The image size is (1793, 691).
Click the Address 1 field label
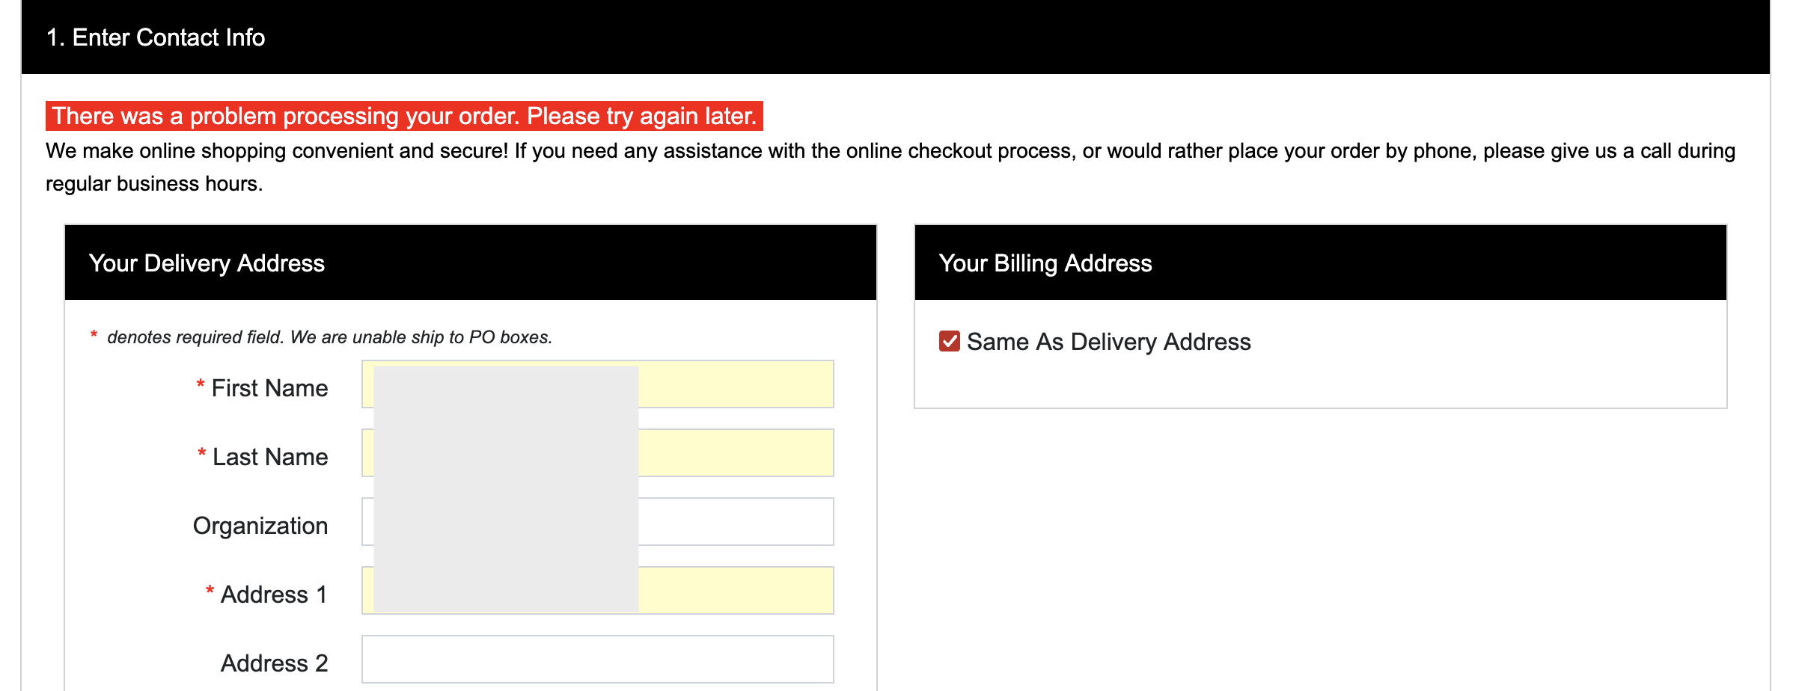coord(273,595)
